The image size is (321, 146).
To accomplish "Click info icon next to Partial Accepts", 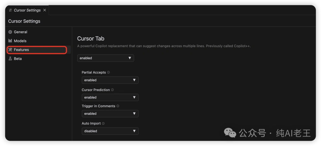I will pyautogui.click(x=108, y=73).
